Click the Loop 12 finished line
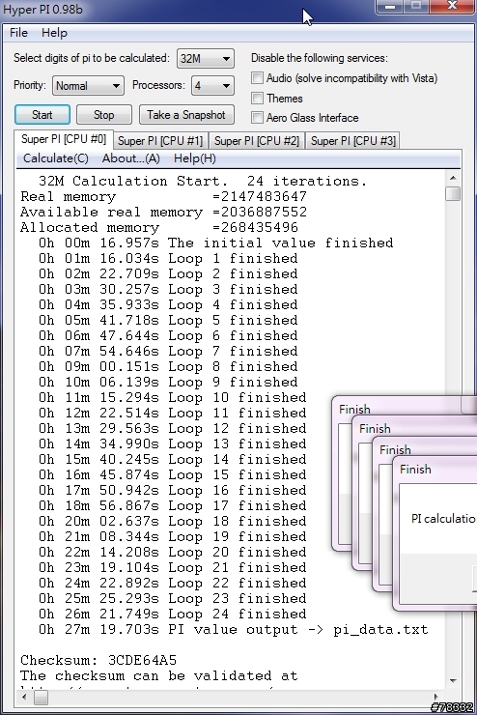Screen dimensions: 477x715 tap(173, 429)
